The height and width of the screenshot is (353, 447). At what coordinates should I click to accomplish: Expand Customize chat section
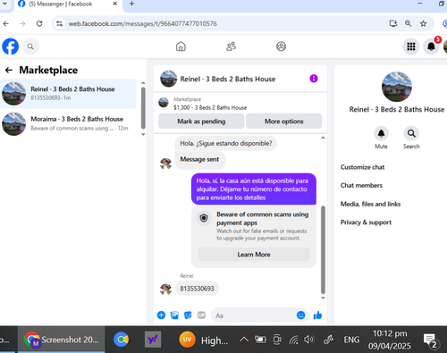[362, 167]
